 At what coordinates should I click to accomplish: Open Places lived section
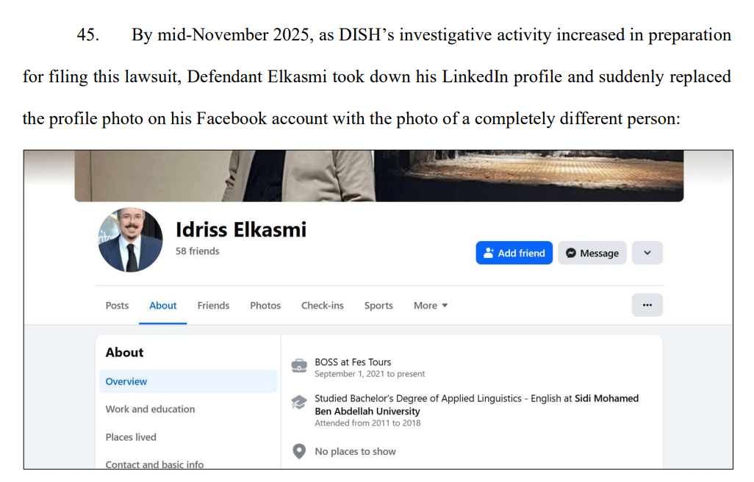pos(131,437)
